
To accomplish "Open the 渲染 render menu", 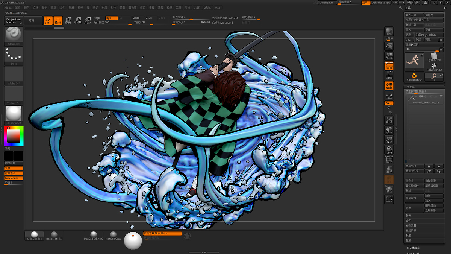I will [143, 8].
